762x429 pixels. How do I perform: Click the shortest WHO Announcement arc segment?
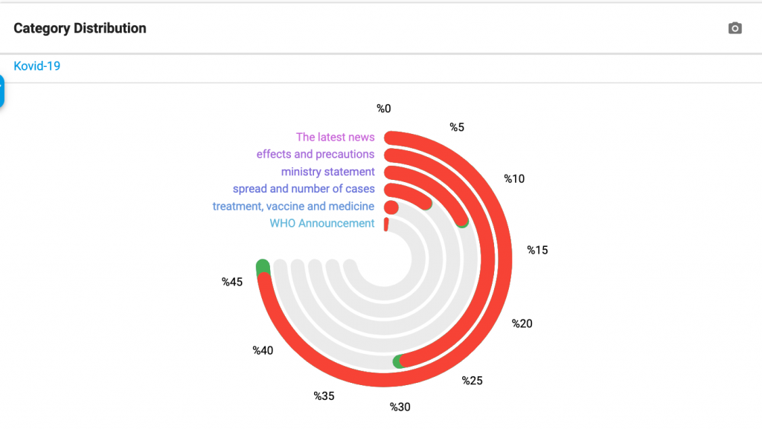[x=385, y=225]
